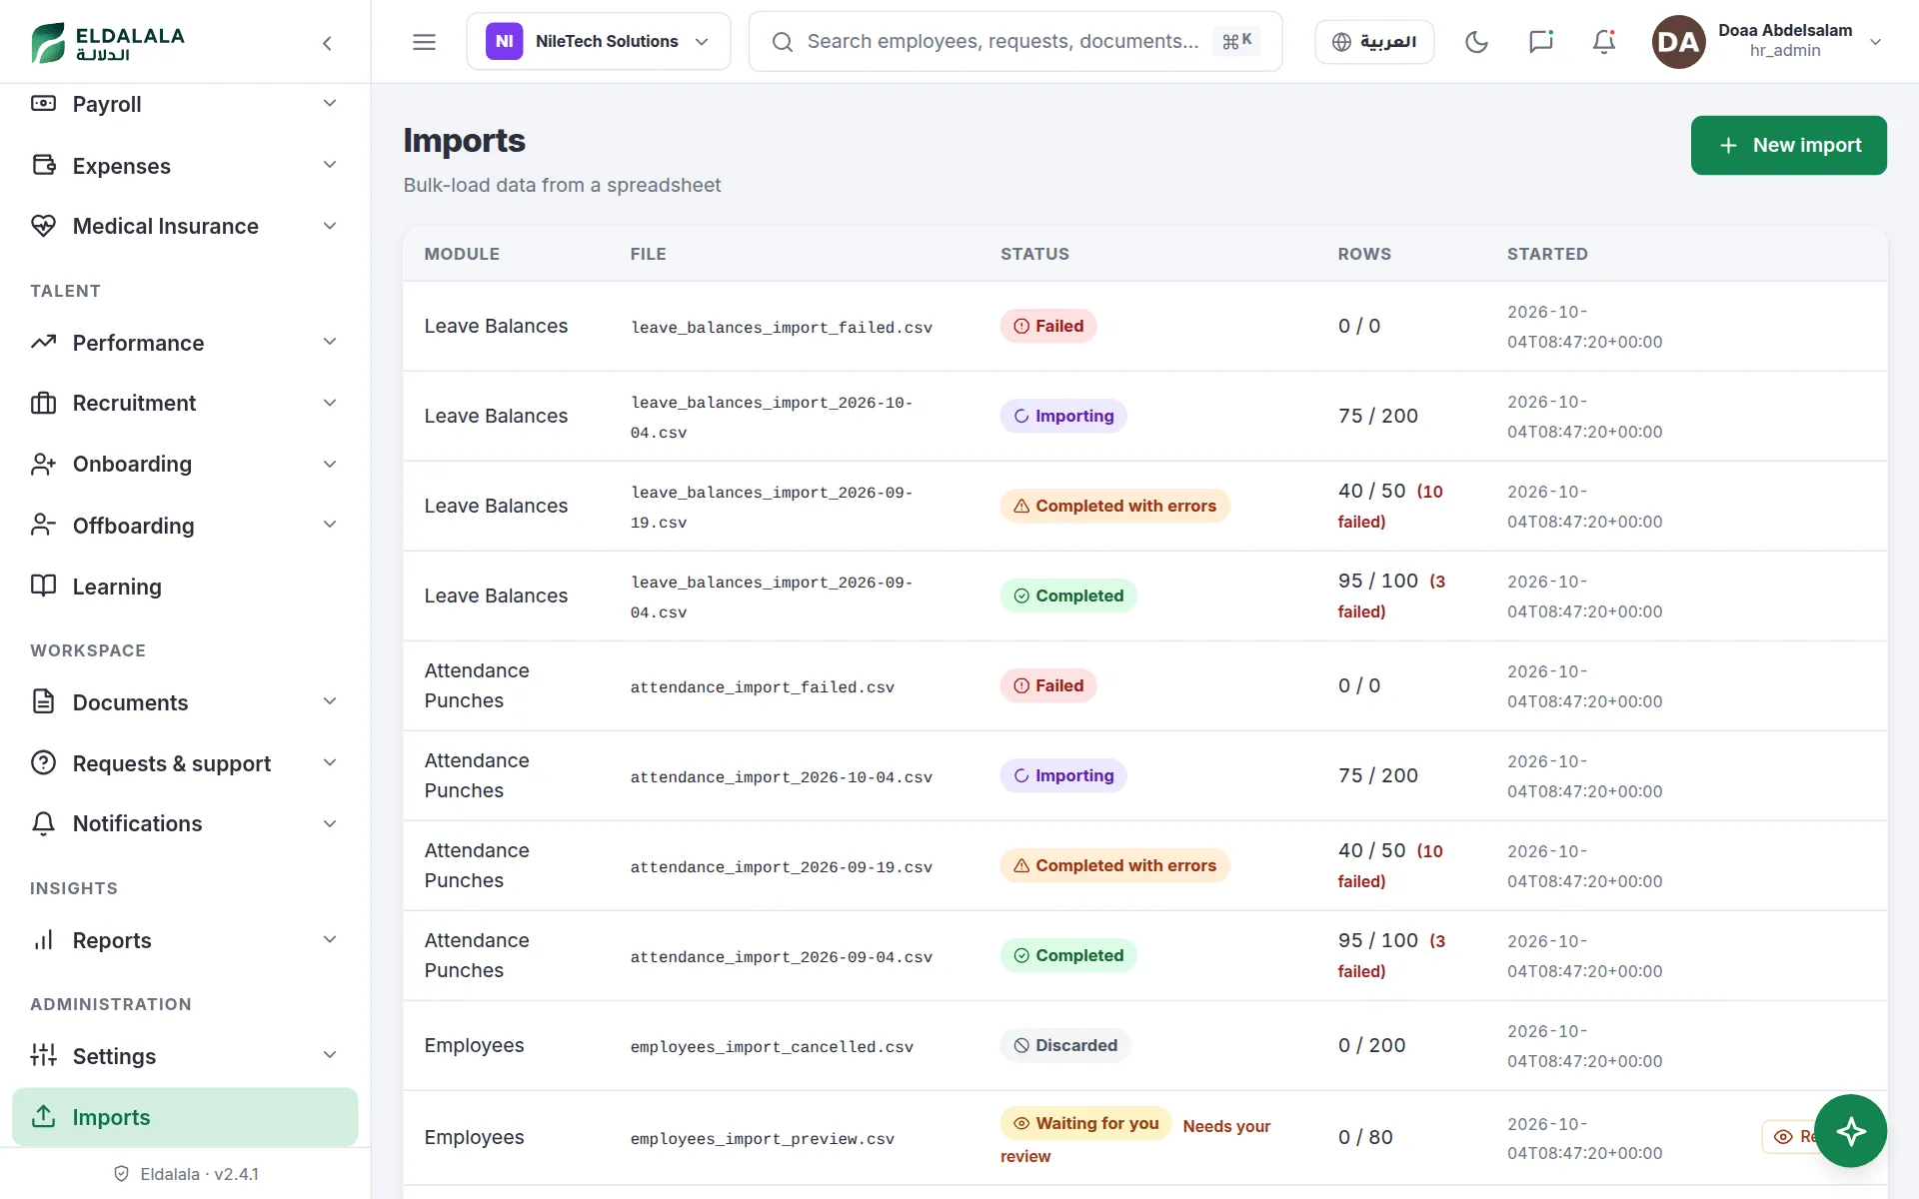Open the Imports menu item
The height and width of the screenshot is (1199, 1919).
click(185, 1117)
